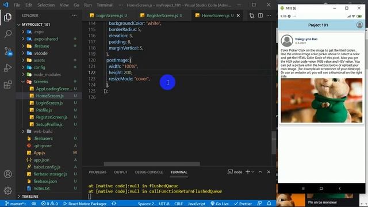This screenshot has height=207, width=368.
Task: Open the Edit menu
Action: (29, 5)
